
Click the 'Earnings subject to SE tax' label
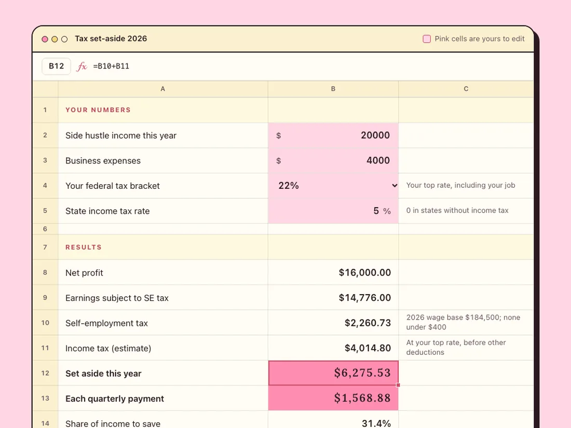pyautogui.click(x=117, y=298)
